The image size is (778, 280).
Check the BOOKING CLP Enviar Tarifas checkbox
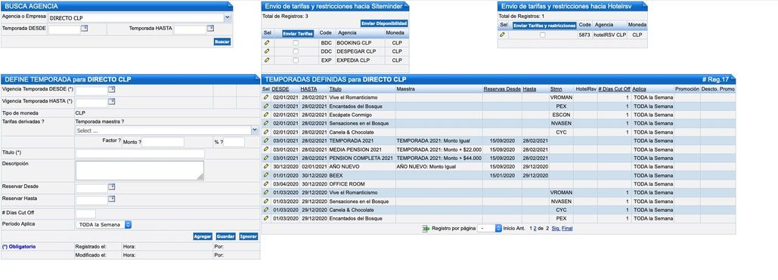[x=296, y=43]
